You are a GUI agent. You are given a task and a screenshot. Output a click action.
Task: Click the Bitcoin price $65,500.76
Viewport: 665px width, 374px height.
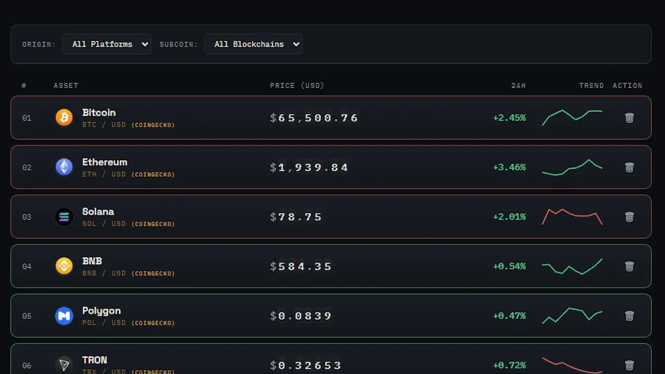314,118
